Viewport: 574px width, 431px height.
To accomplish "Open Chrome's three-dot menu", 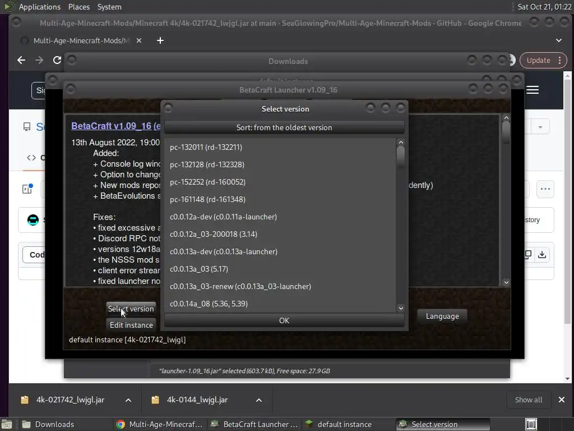I will click(x=560, y=61).
